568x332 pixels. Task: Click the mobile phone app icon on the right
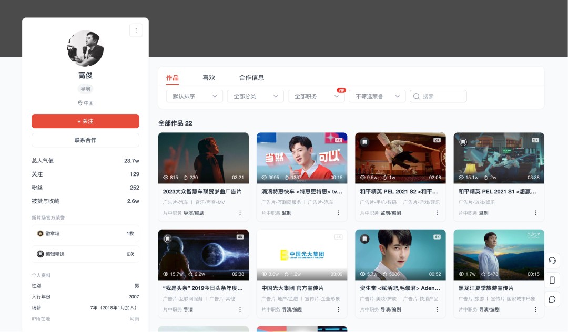[552, 280]
